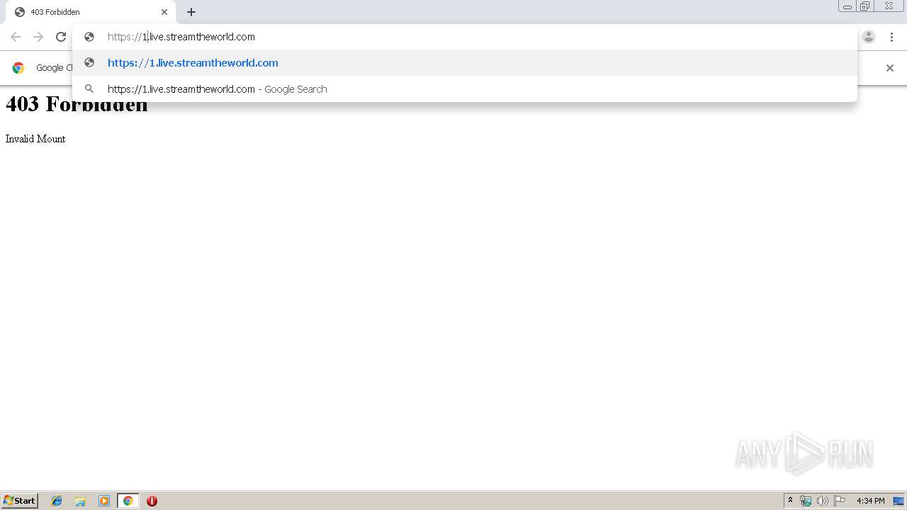Click the 4:34 PM clock
The width and height of the screenshot is (907, 510).
coord(870,501)
